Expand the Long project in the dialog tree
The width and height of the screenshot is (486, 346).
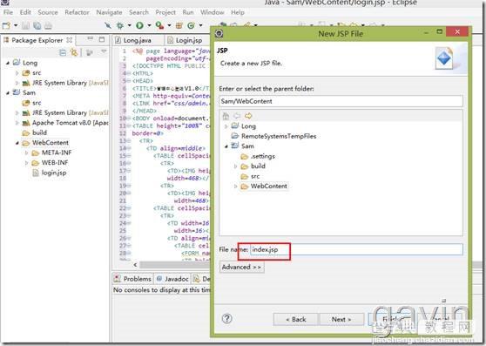[x=226, y=126]
